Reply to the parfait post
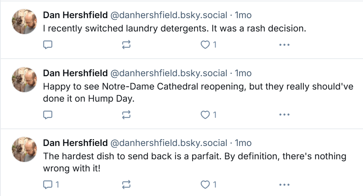 click(51, 185)
